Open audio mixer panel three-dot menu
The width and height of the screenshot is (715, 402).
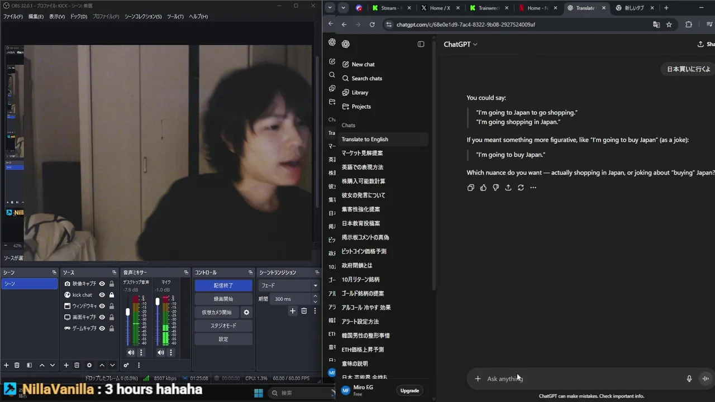[x=139, y=365]
